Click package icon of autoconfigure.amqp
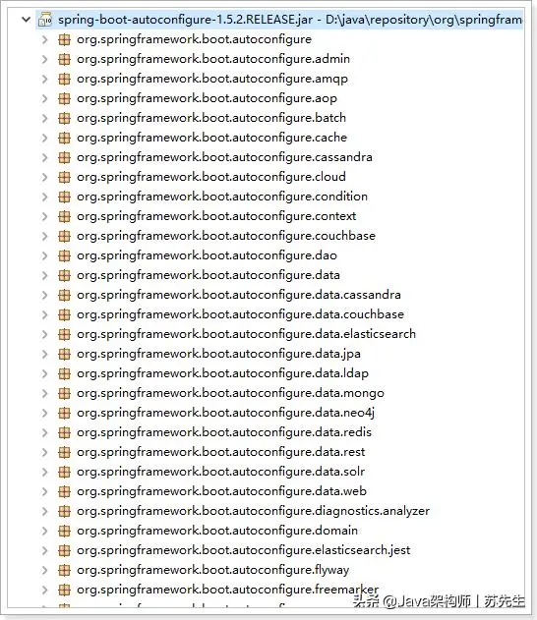Screen dimensions: 537x620 64,79
